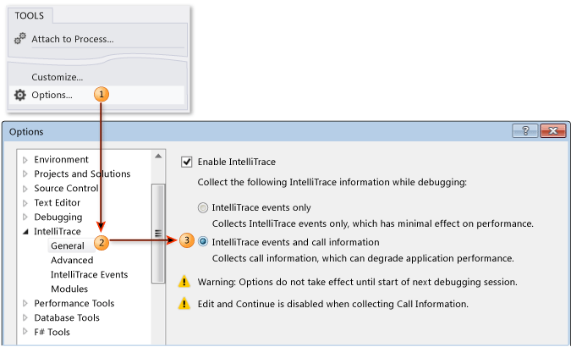Select General under IntelliTrace
571x347 pixels.
click(68, 245)
